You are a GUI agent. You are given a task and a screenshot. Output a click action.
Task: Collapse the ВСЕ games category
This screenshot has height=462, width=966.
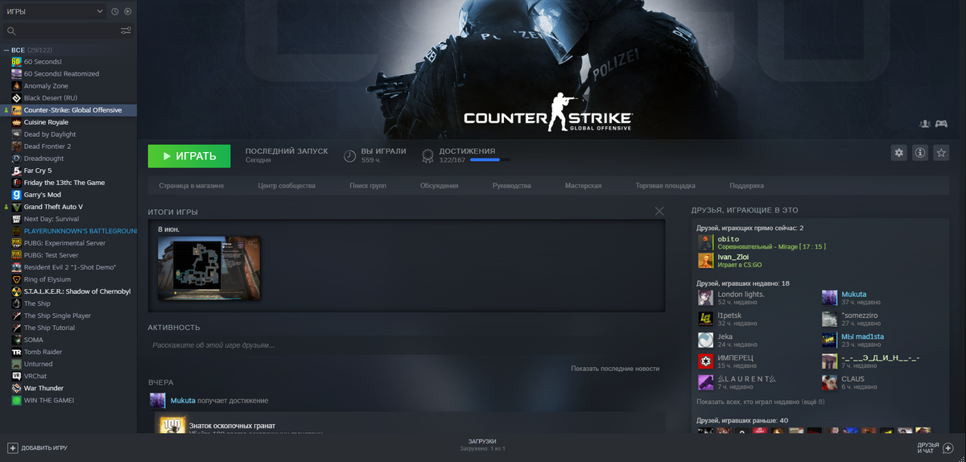(6, 50)
